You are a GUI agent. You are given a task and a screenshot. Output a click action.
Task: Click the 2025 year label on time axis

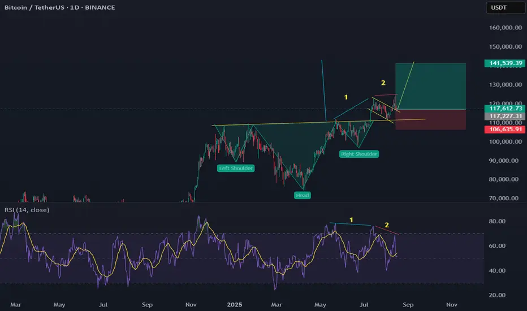point(234,305)
